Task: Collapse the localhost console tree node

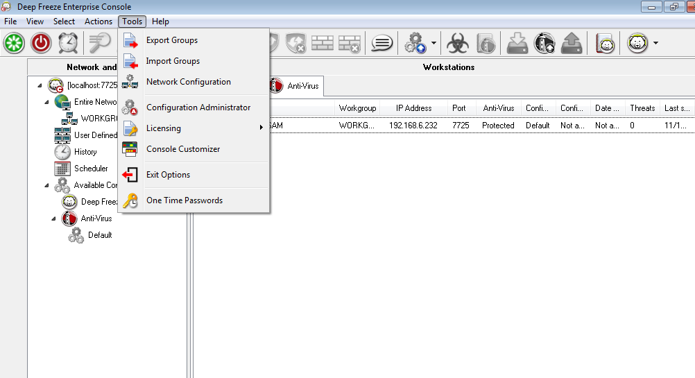Action: pyautogui.click(x=39, y=85)
